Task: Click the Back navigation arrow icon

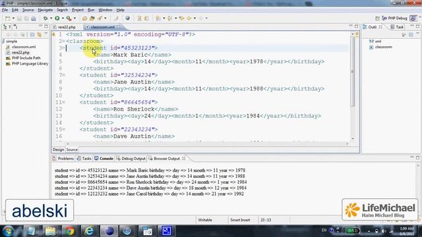Action: (x=189, y=18)
